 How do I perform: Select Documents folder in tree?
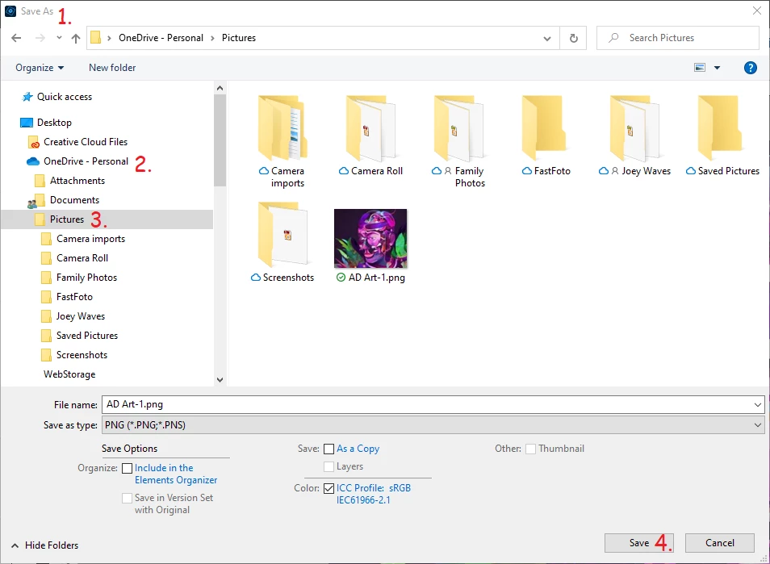(74, 200)
